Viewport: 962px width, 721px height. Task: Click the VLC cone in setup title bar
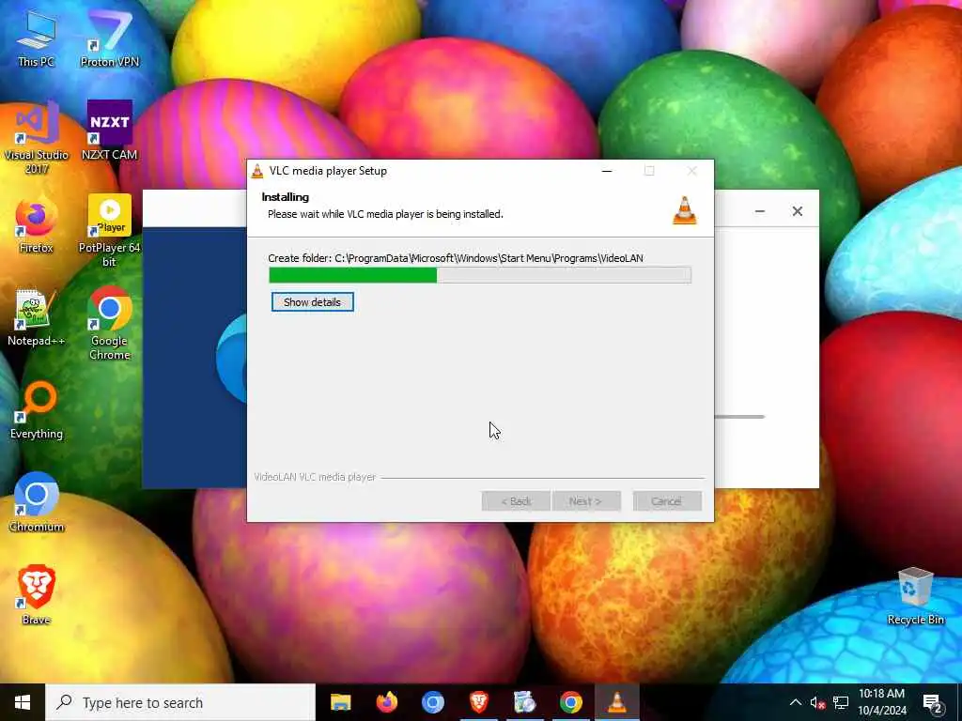point(257,171)
